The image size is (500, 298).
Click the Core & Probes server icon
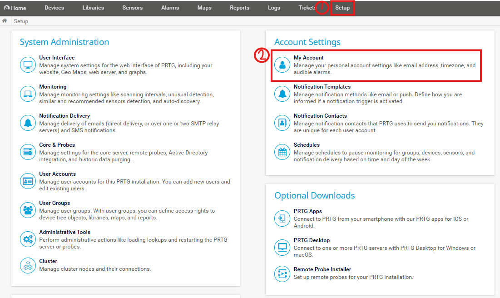[28, 152]
